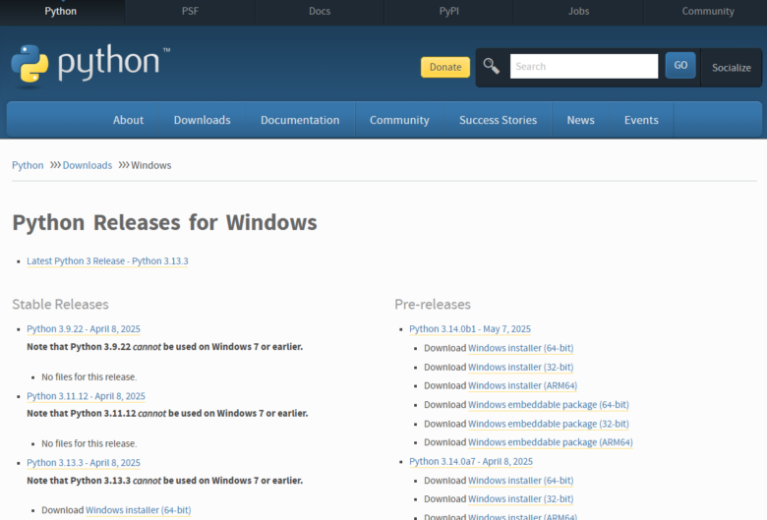Click the magnifying glass search icon
The width and height of the screenshot is (767, 520).
point(491,66)
